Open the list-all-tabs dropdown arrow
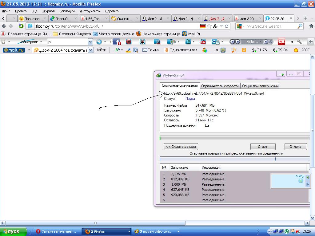The image size is (315, 236). [x=312, y=18]
